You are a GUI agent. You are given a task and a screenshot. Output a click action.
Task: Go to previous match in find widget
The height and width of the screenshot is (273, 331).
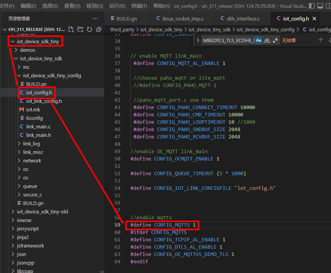click(x=321, y=40)
